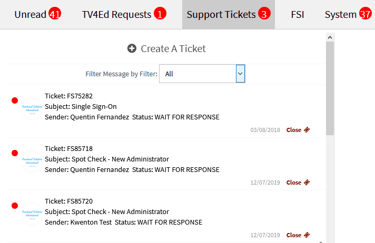Screen dimensions: 375x243
Task: Click red unread dot on ticket FS85718
Action: 15,153
